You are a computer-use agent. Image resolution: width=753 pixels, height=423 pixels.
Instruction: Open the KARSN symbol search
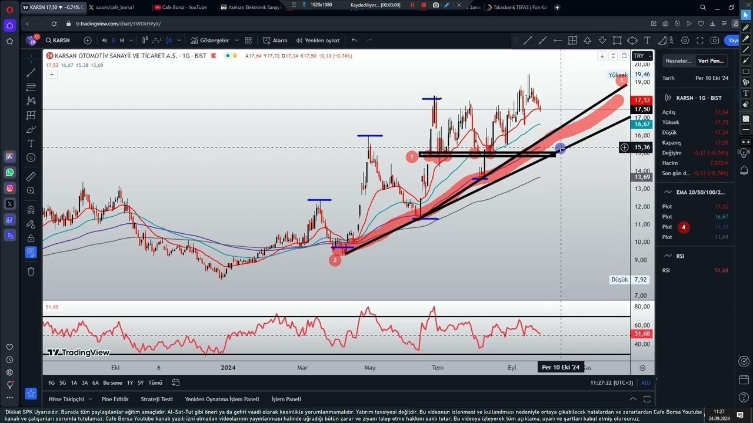click(56, 41)
